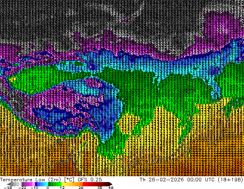Click the '38' legend value
Image resolution: width=244 pixels, height=189 pixels.
coord(100,187)
